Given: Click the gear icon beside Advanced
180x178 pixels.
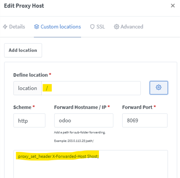Looking at the screenshot, I should tap(116, 27).
